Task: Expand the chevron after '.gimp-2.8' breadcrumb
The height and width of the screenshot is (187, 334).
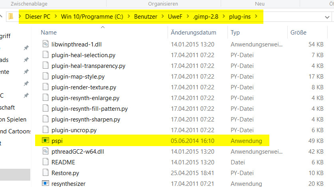Action: click(224, 16)
